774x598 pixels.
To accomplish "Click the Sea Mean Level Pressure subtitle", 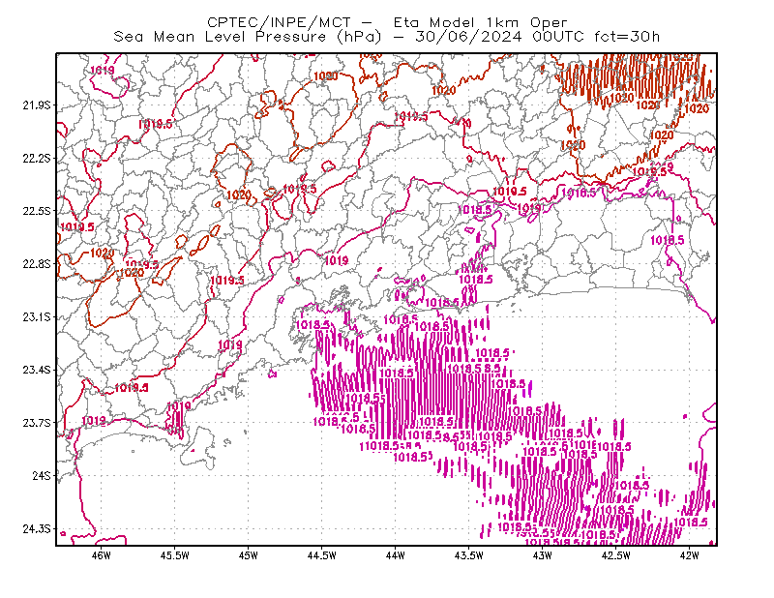I will coord(386,37).
